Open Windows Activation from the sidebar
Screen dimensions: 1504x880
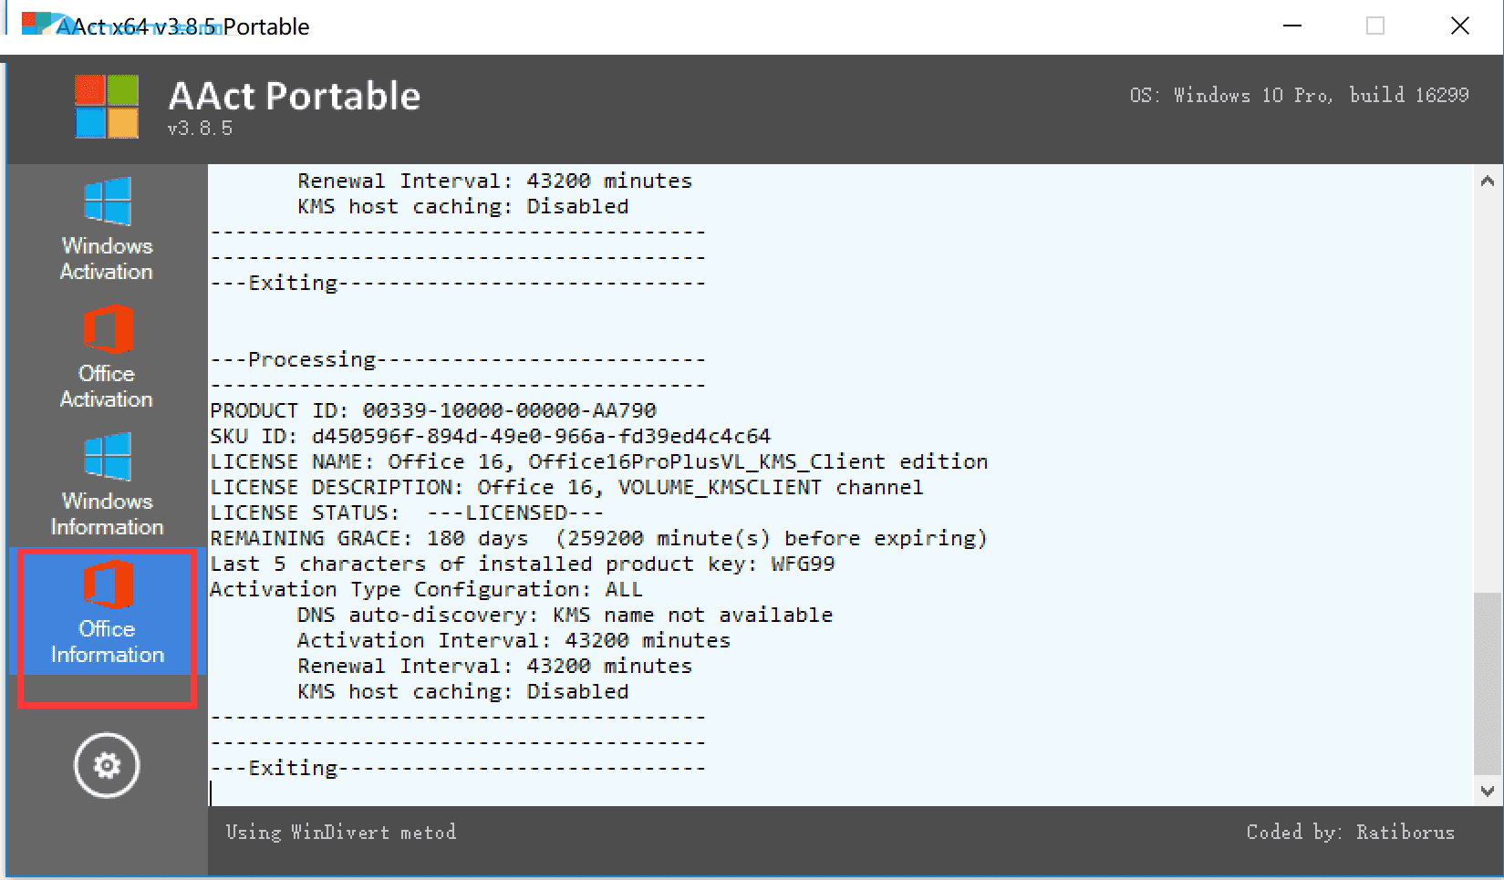click(x=107, y=229)
